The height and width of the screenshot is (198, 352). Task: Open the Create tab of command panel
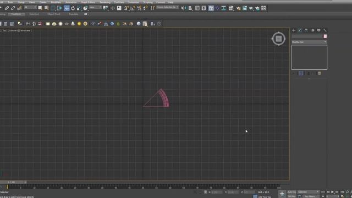tap(294, 30)
